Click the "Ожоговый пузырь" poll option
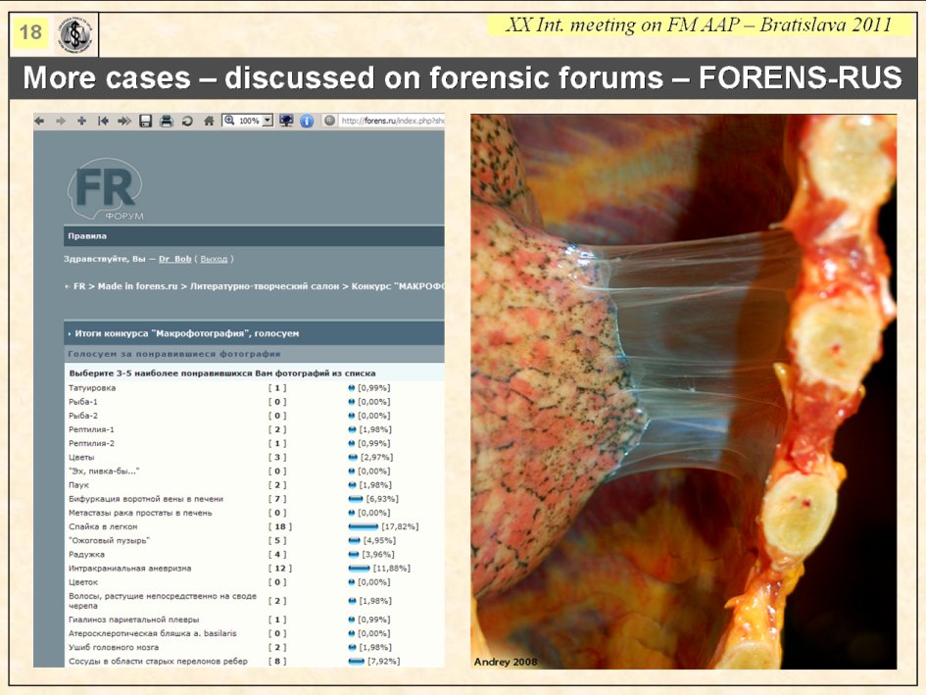 109,541
